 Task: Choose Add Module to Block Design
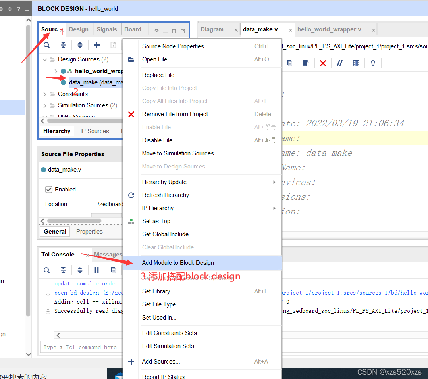[x=202, y=263]
